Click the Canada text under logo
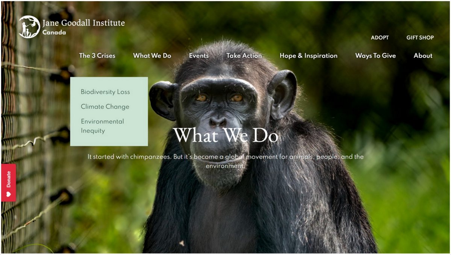 (54, 33)
